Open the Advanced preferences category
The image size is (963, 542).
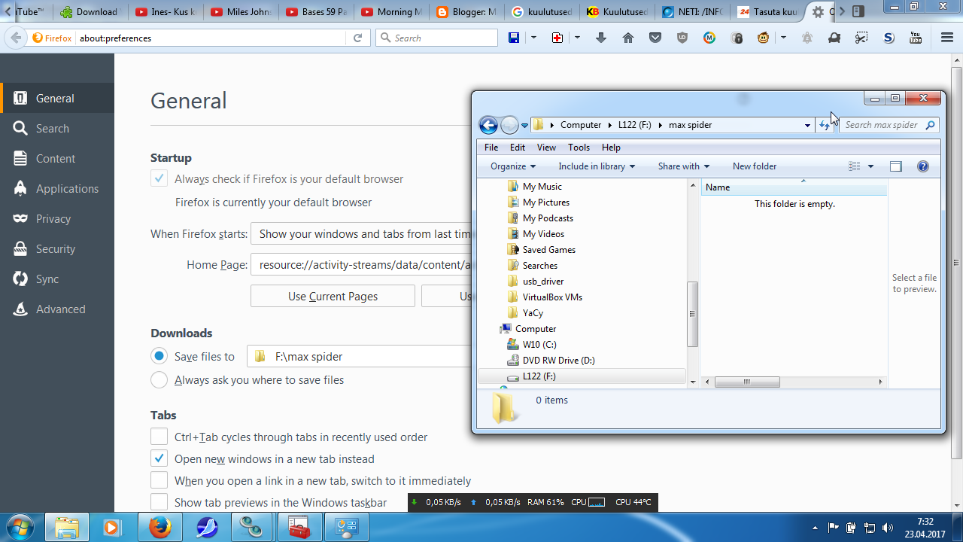tap(57, 309)
